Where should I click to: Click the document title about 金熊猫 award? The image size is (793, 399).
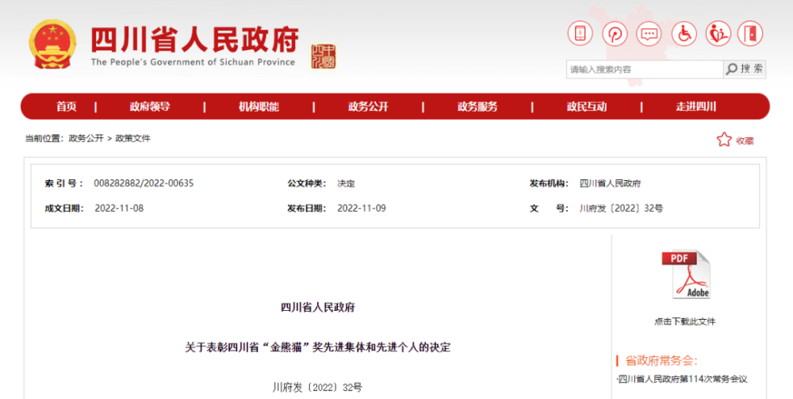coord(318,347)
